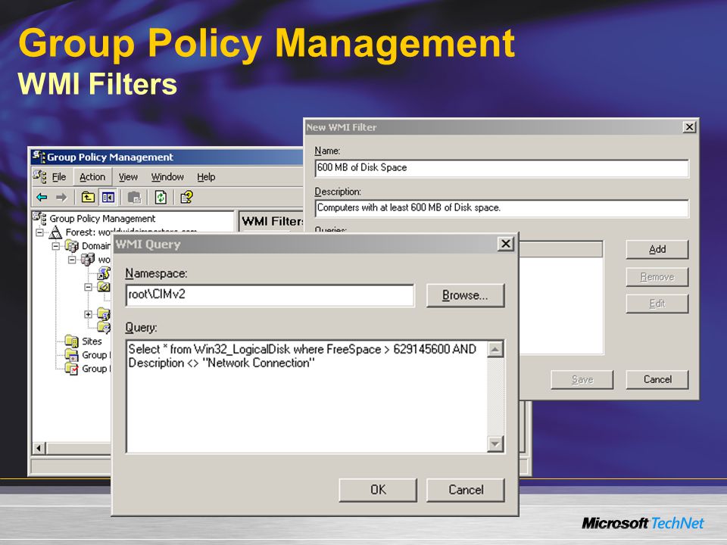The width and height of the screenshot is (727, 545).
Task: Close the New WMI Filter dialog
Action: point(689,127)
